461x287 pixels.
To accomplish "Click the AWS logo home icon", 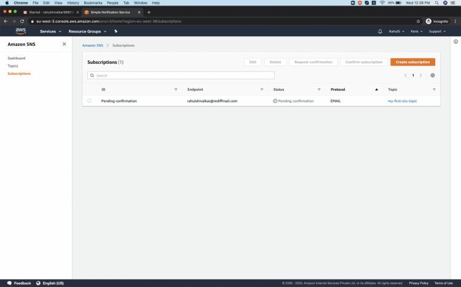I will (20, 31).
